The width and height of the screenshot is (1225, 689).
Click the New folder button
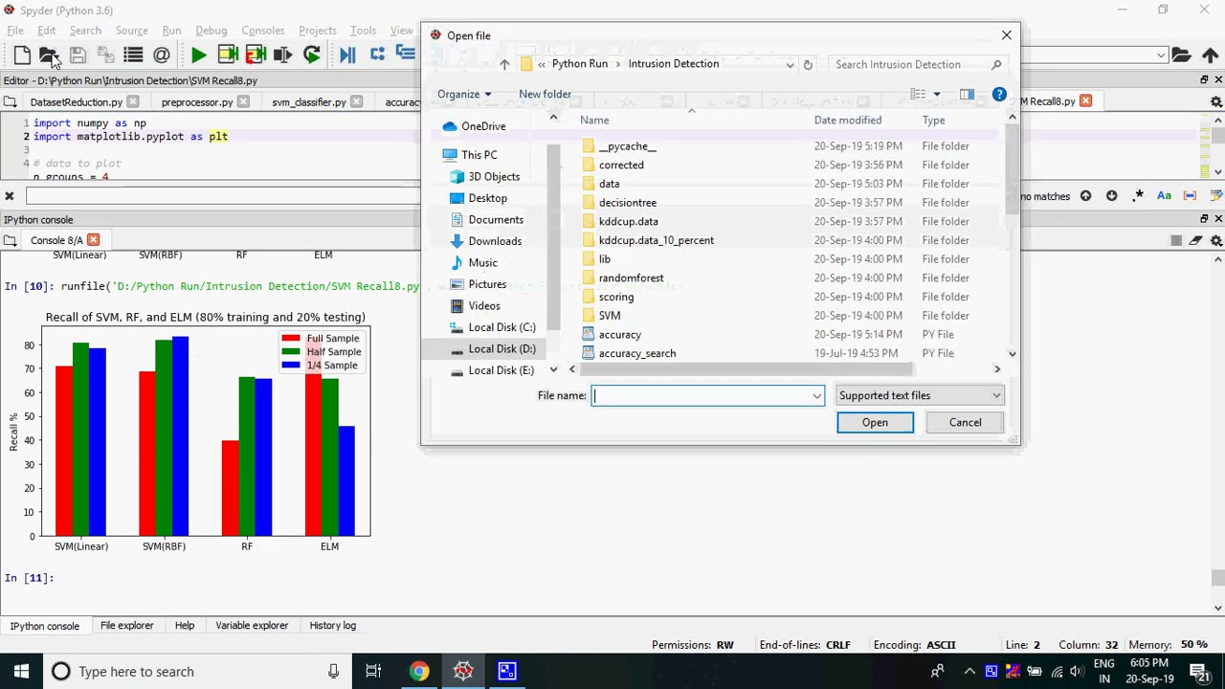(545, 94)
